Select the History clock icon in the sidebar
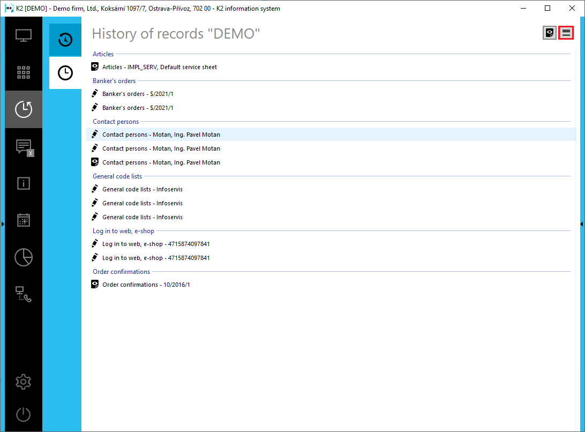Screen dimensions: 585x432 24,109
